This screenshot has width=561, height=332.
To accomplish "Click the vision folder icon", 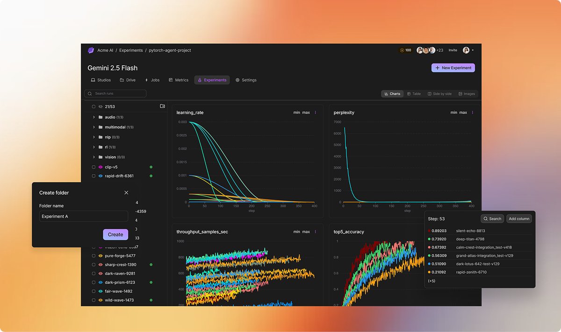I will tap(101, 157).
